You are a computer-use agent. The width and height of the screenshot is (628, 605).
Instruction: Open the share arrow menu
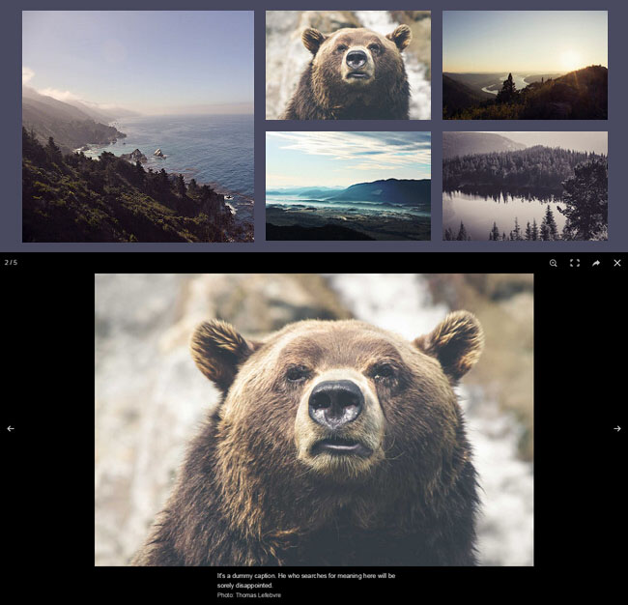[596, 263]
